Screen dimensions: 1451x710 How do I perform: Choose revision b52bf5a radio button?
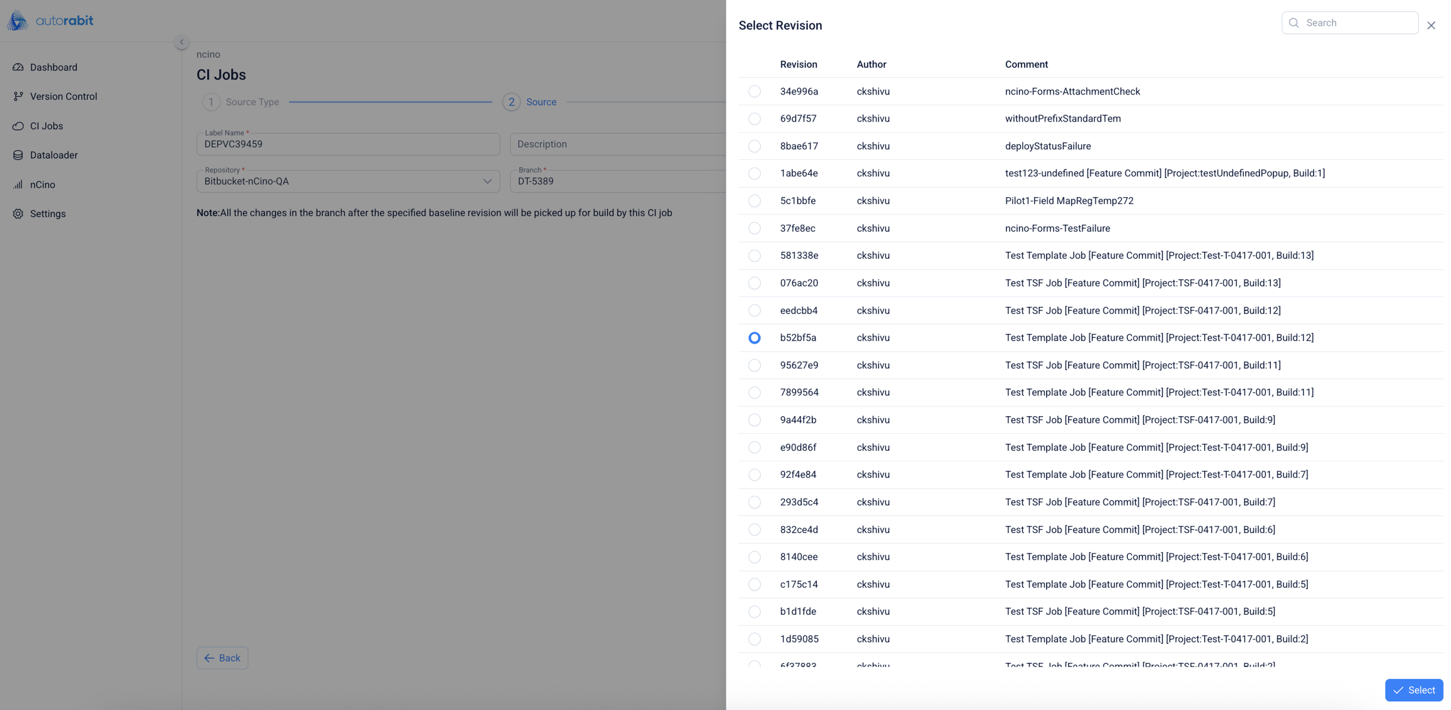754,338
